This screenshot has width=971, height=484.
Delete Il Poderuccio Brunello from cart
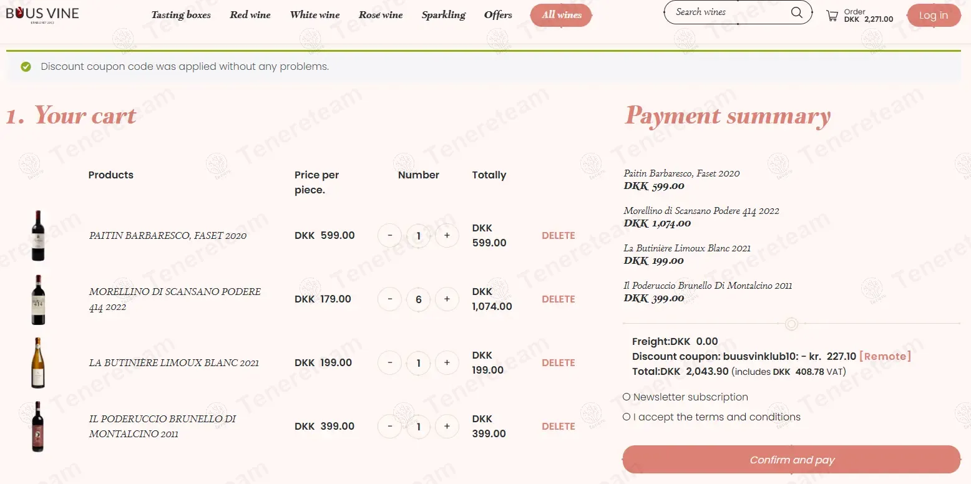pos(559,427)
